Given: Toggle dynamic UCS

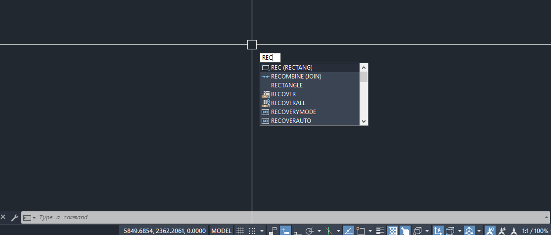Looking at the screenshot, I should point(438,231).
